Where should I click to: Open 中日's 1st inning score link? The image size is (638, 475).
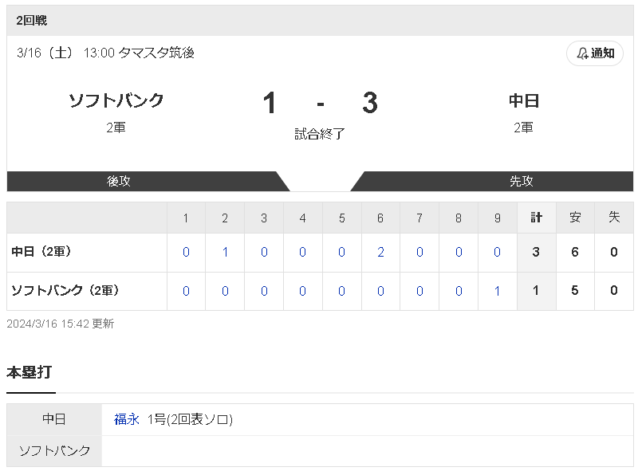pyautogui.click(x=186, y=253)
